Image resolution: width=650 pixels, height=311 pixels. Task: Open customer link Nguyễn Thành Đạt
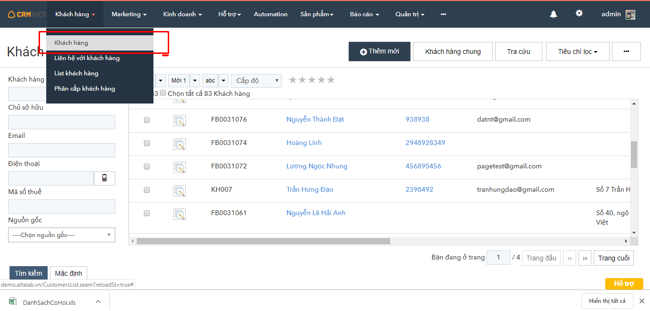tap(315, 119)
